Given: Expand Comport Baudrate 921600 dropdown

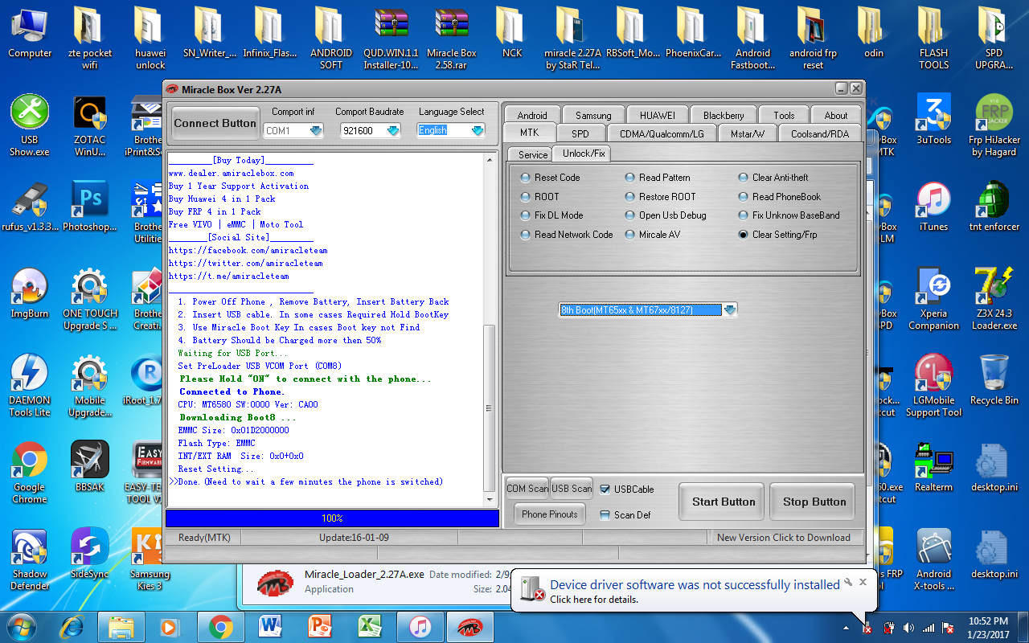Looking at the screenshot, I should 392,130.
